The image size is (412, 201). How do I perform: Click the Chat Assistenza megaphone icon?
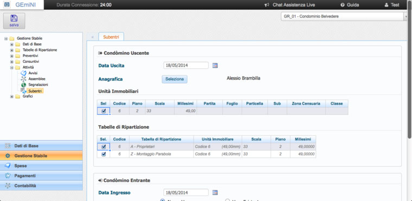pyautogui.click(x=267, y=5)
